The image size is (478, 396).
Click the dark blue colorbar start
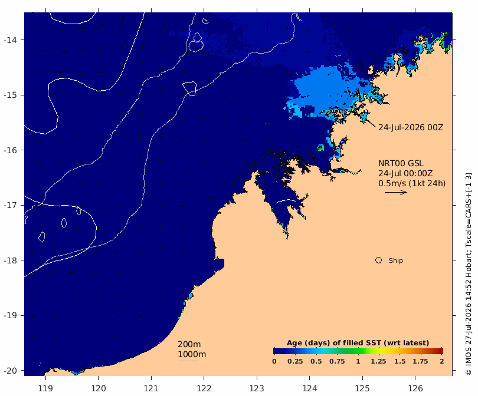tap(277, 351)
